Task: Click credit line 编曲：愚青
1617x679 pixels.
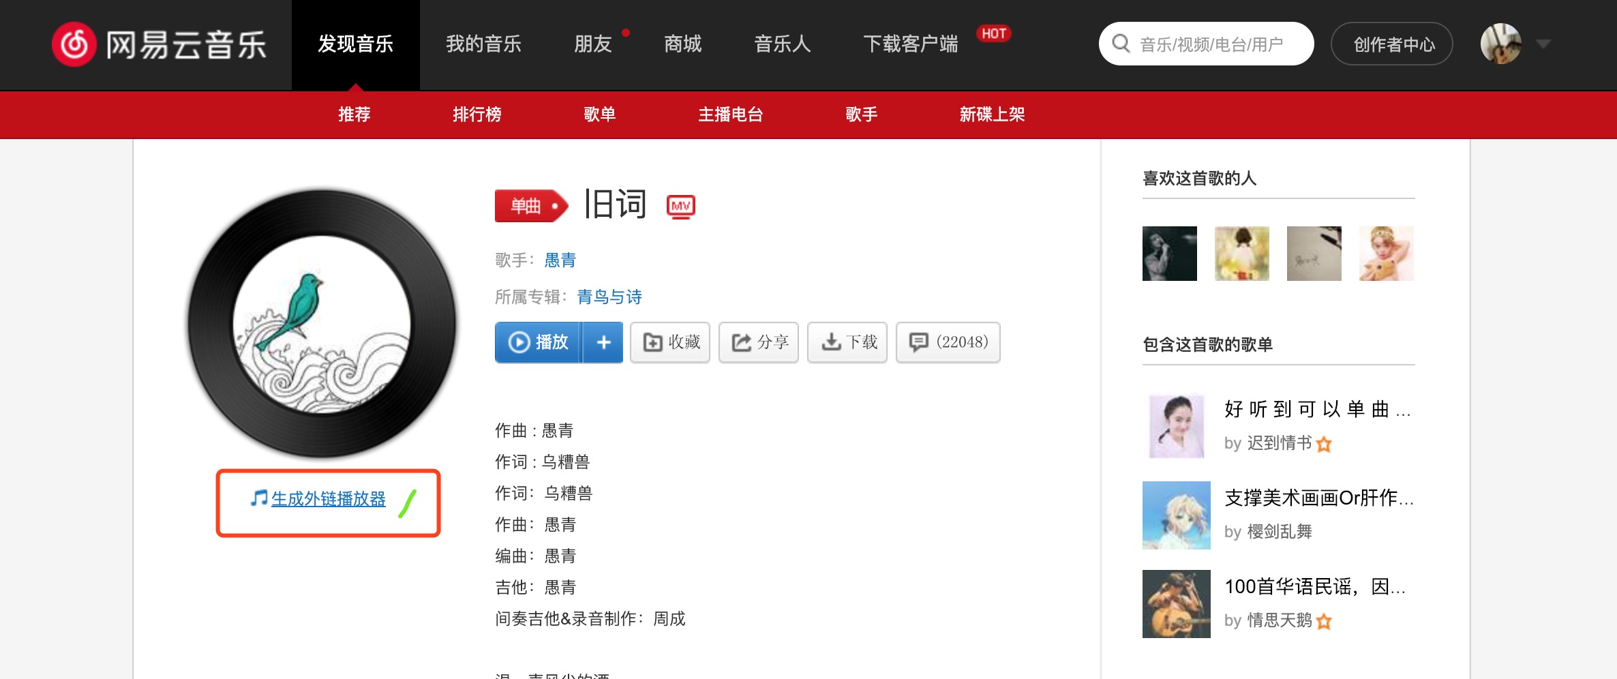Action: pyautogui.click(x=536, y=556)
